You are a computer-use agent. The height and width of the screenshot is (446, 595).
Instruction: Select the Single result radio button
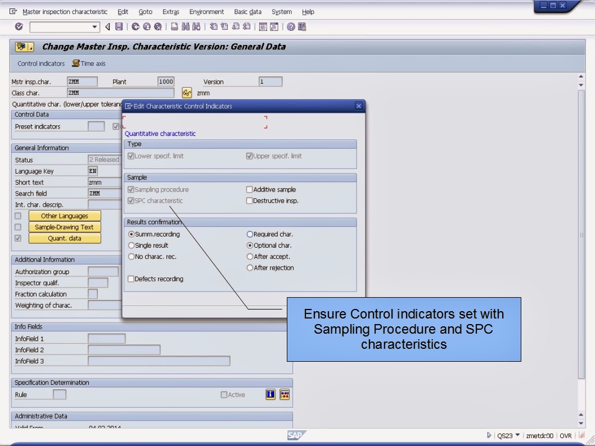(131, 245)
